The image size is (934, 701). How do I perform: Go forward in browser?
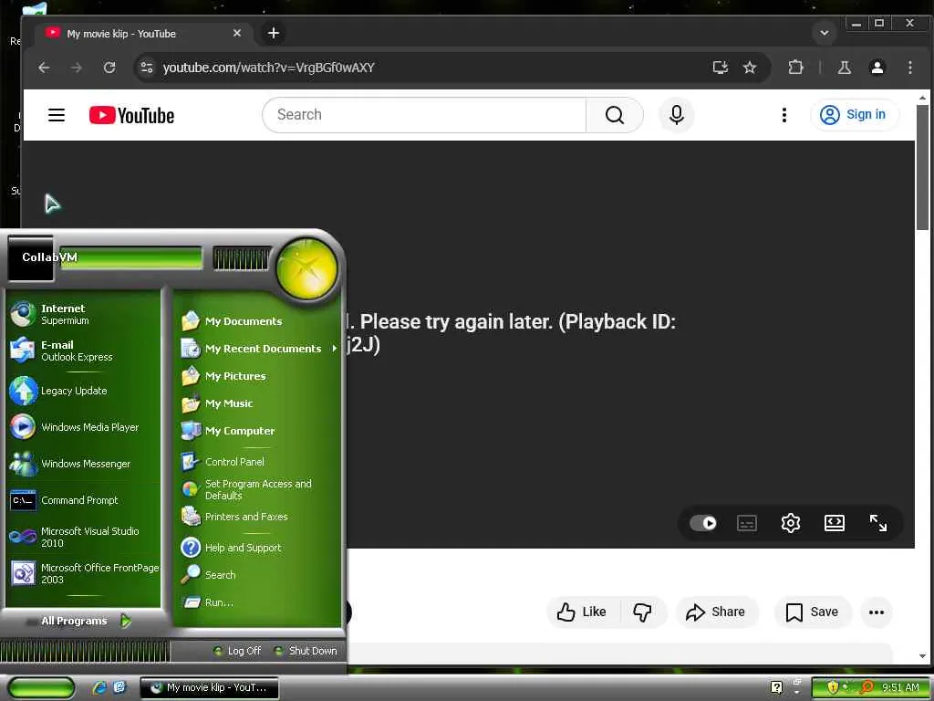[x=77, y=68]
